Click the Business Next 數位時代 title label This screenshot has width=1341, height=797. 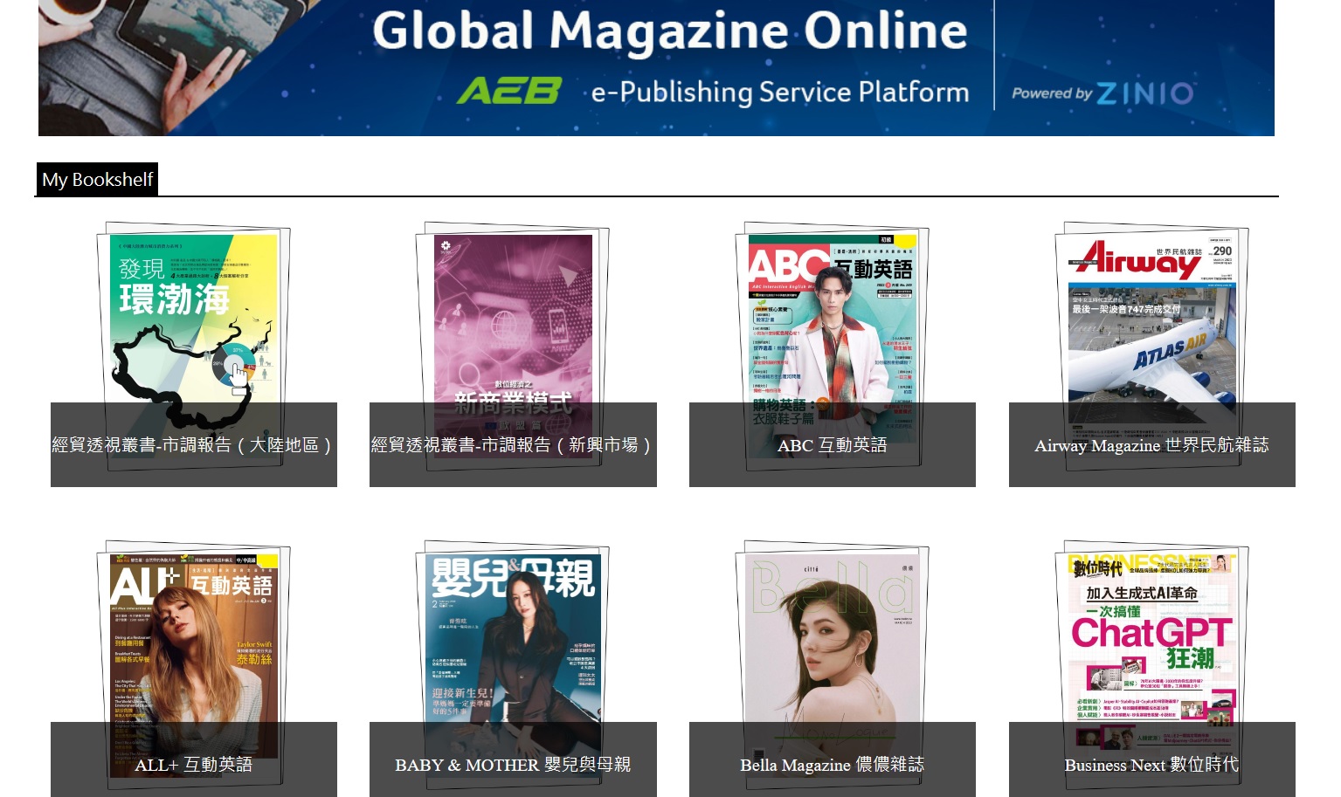pos(1151,765)
